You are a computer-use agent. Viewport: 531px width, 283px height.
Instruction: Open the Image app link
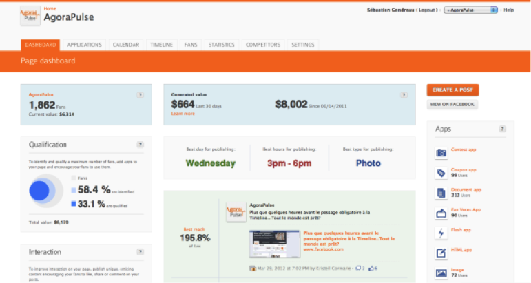(457, 270)
